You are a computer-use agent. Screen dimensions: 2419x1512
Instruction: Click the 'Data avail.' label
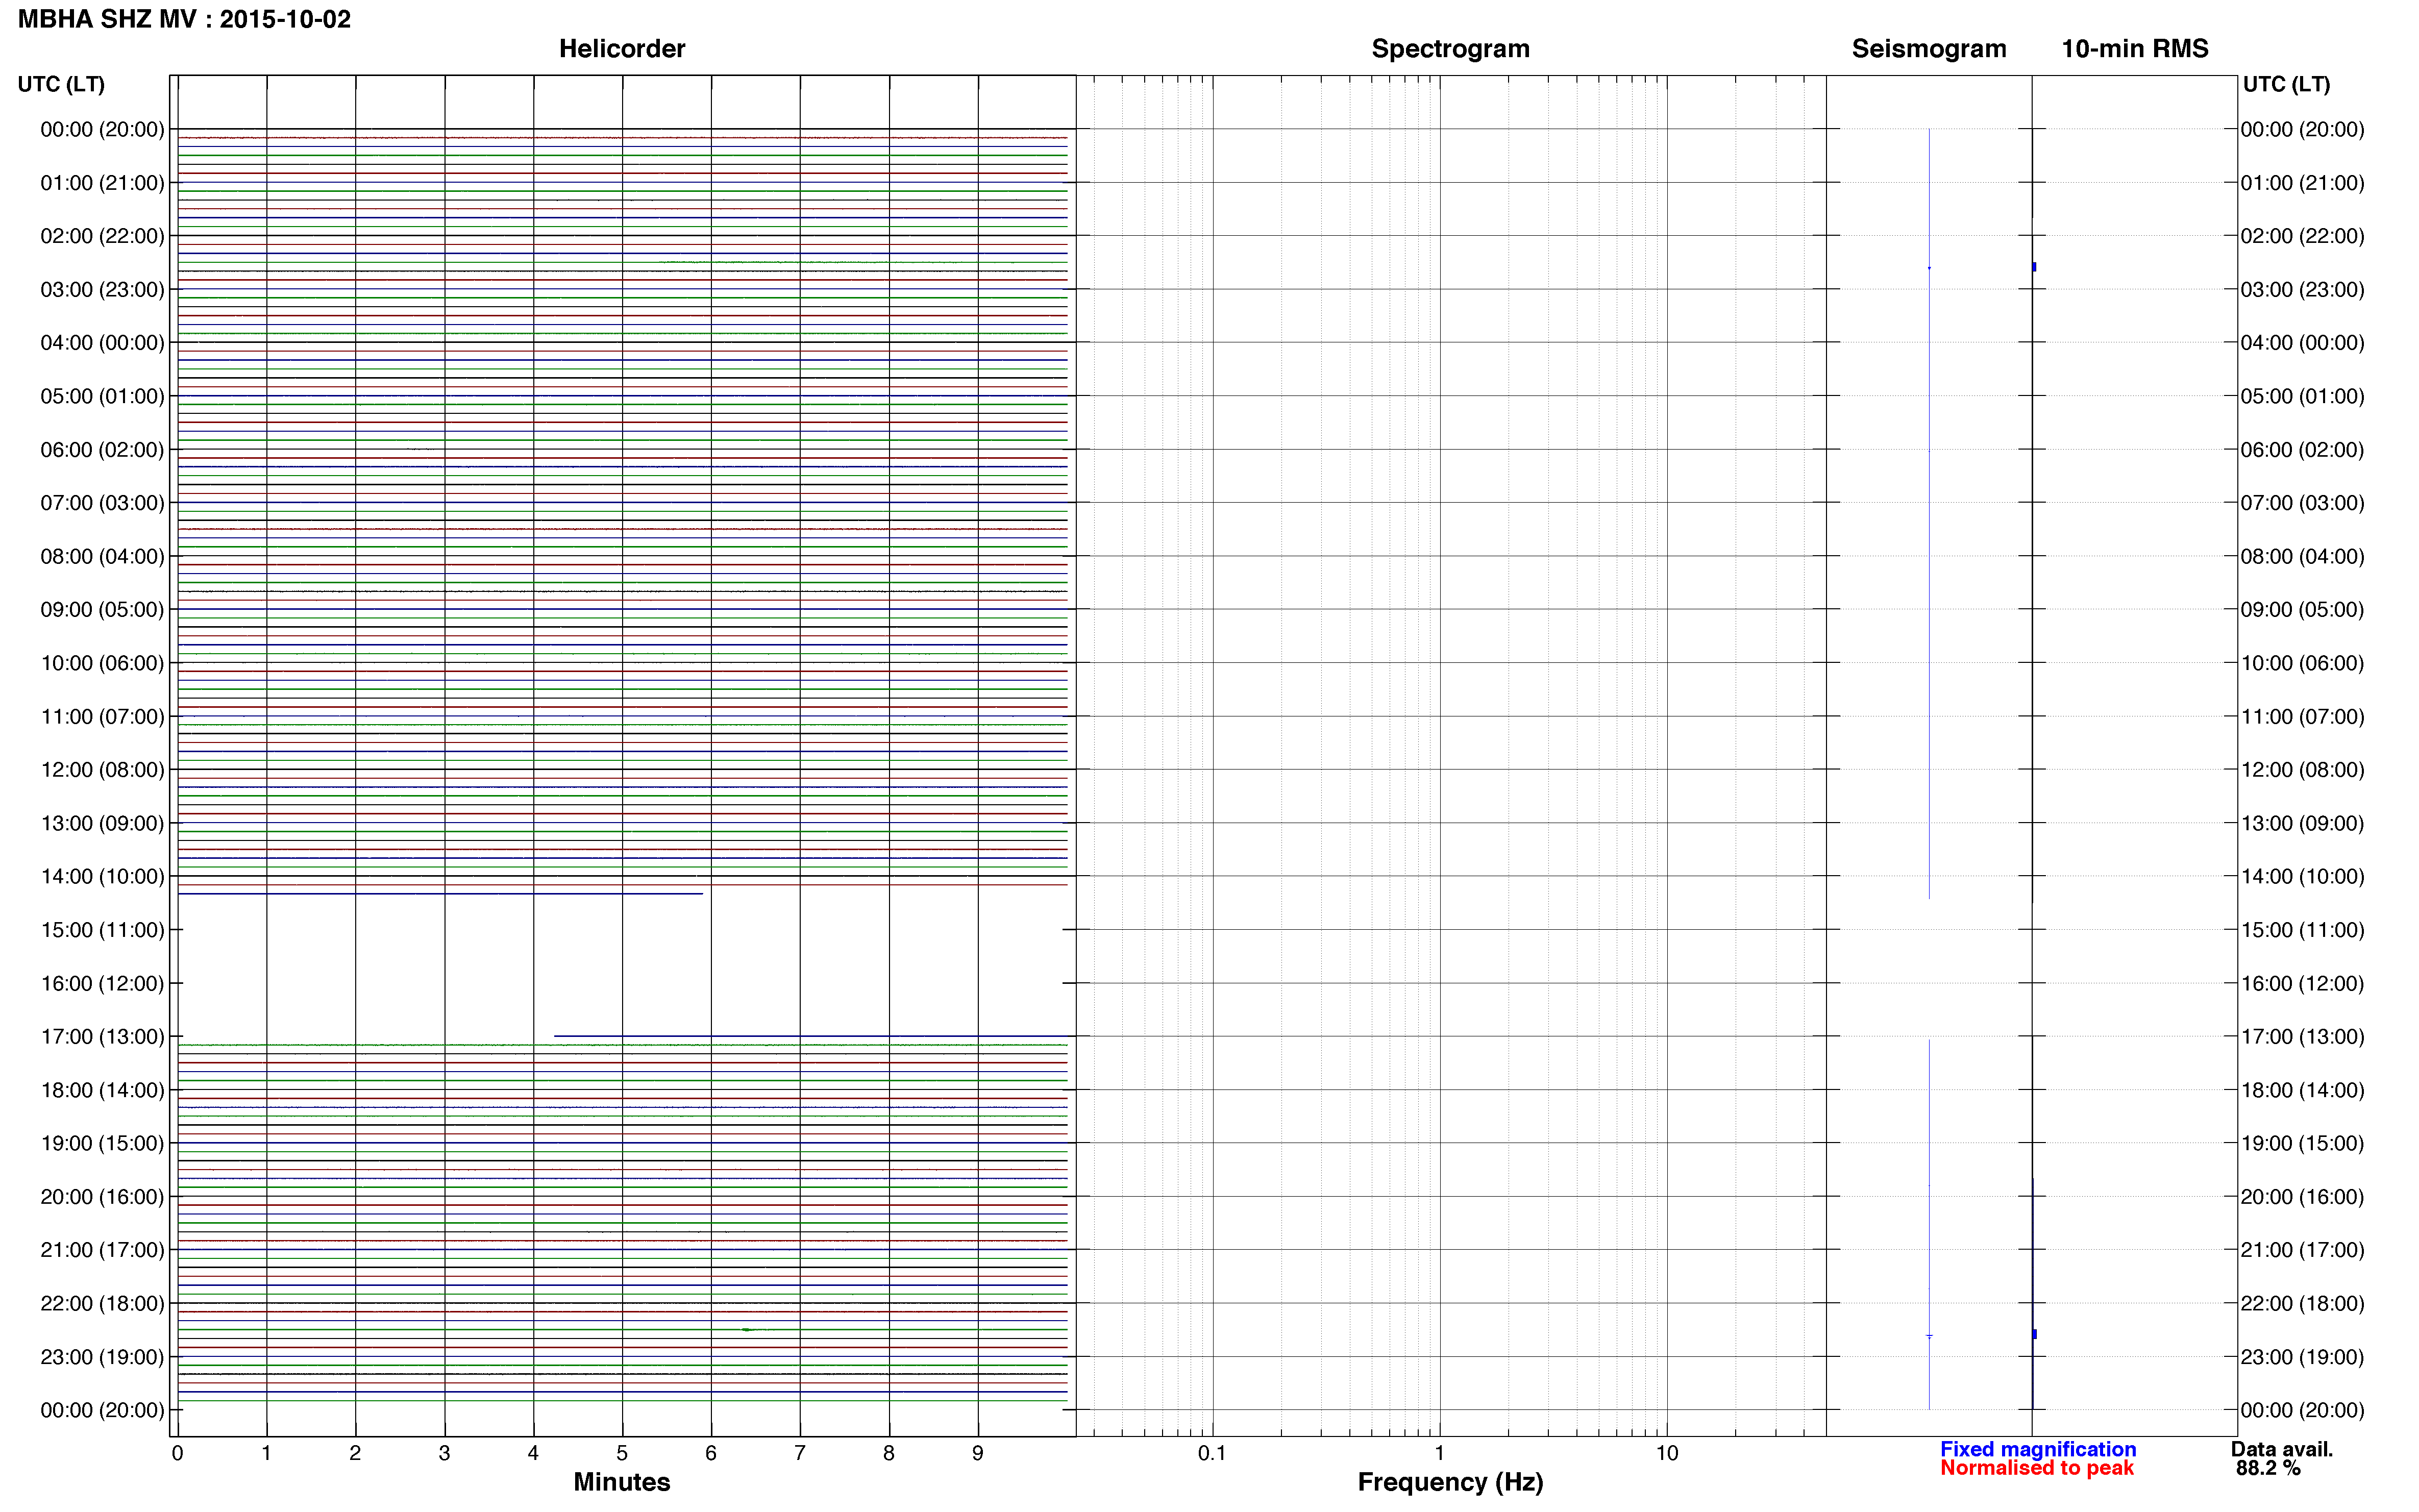[2282, 1449]
